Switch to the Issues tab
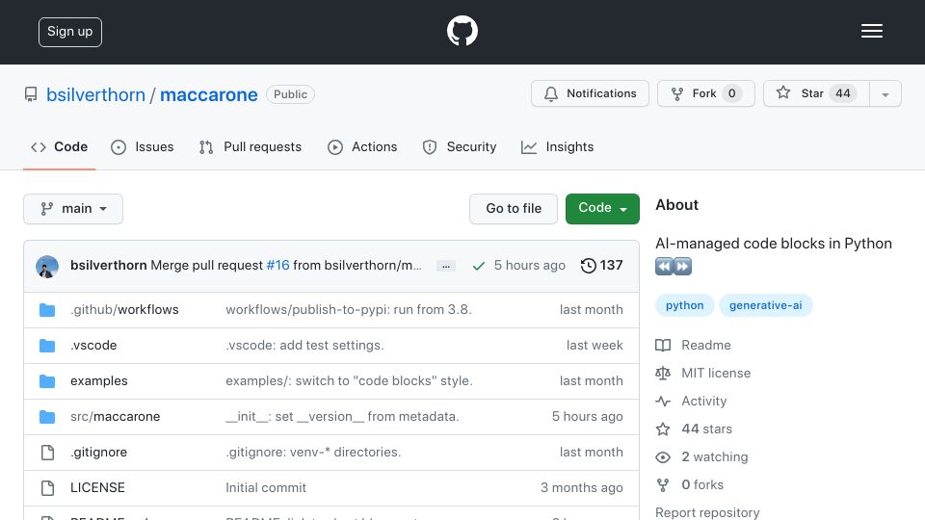The image size is (925, 520). pyautogui.click(x=143, y=146)
